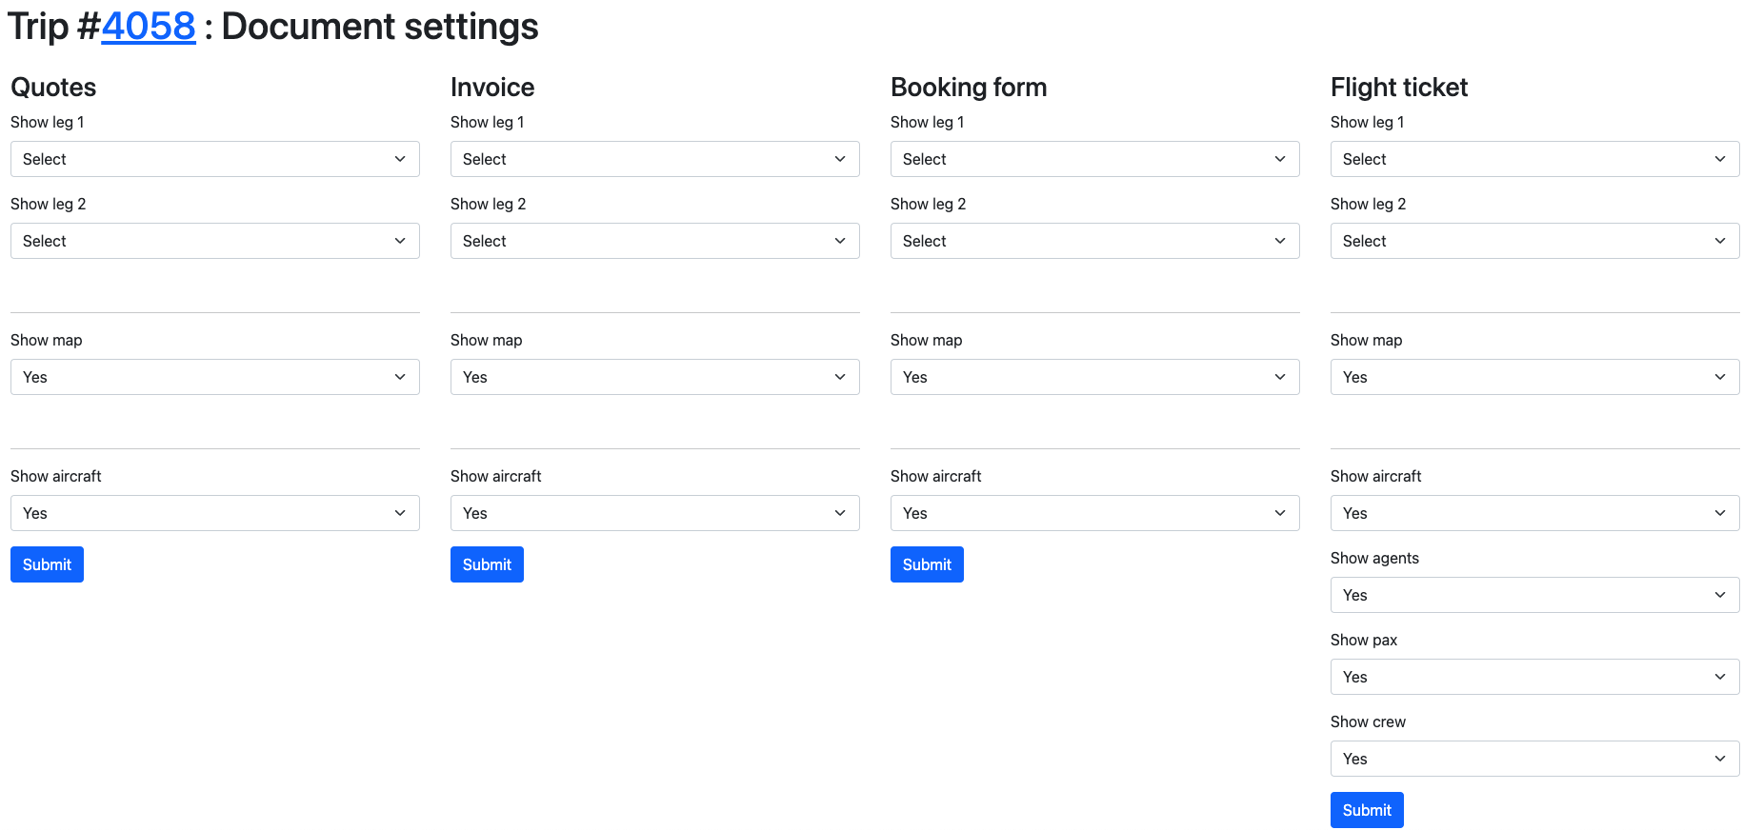The height and width of the screenshot is (830, 1743).
Task: Open Quotes Show map dropdown
Action: coord(214,377)
